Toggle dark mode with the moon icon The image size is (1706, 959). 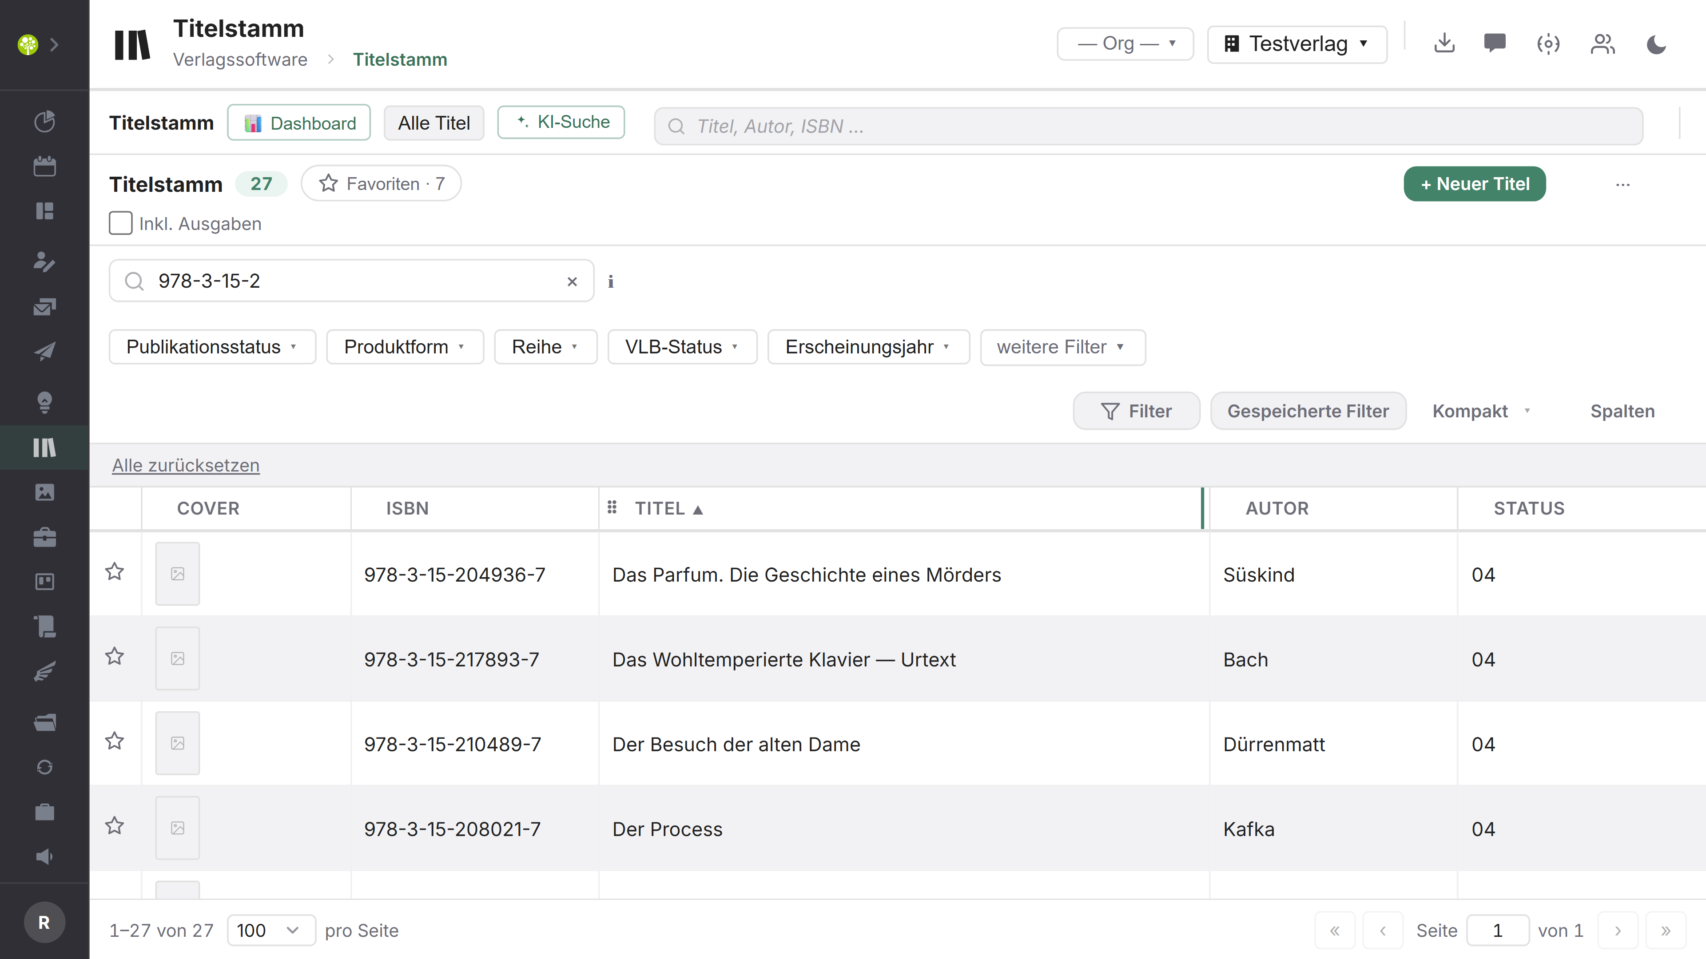coord(1656,44)
